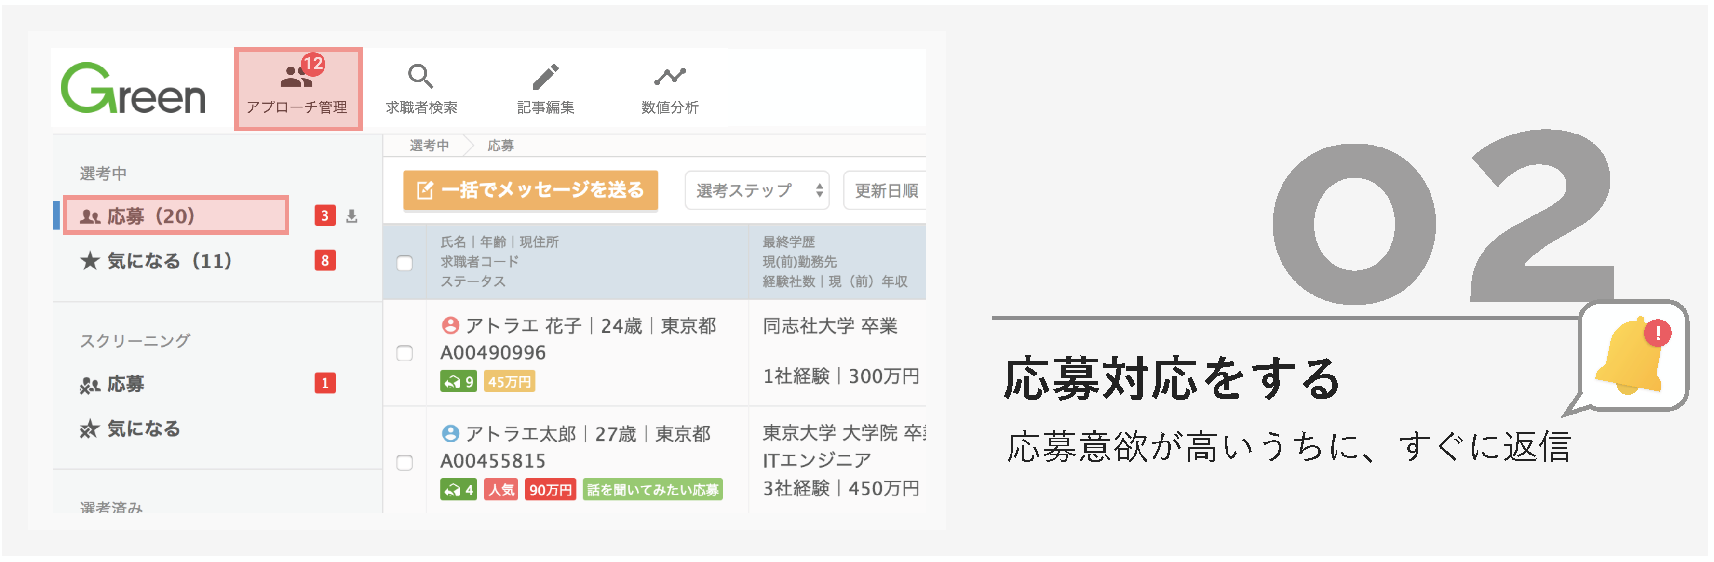This screenshot has width=1714, height=562.
Task: Open アプローチ管理 with 12 notifications
Action: (298, 89)
